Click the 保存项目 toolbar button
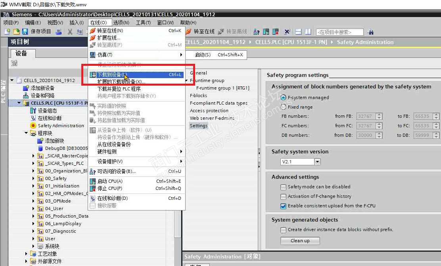 pyautogui.click(x=36, y=31)
